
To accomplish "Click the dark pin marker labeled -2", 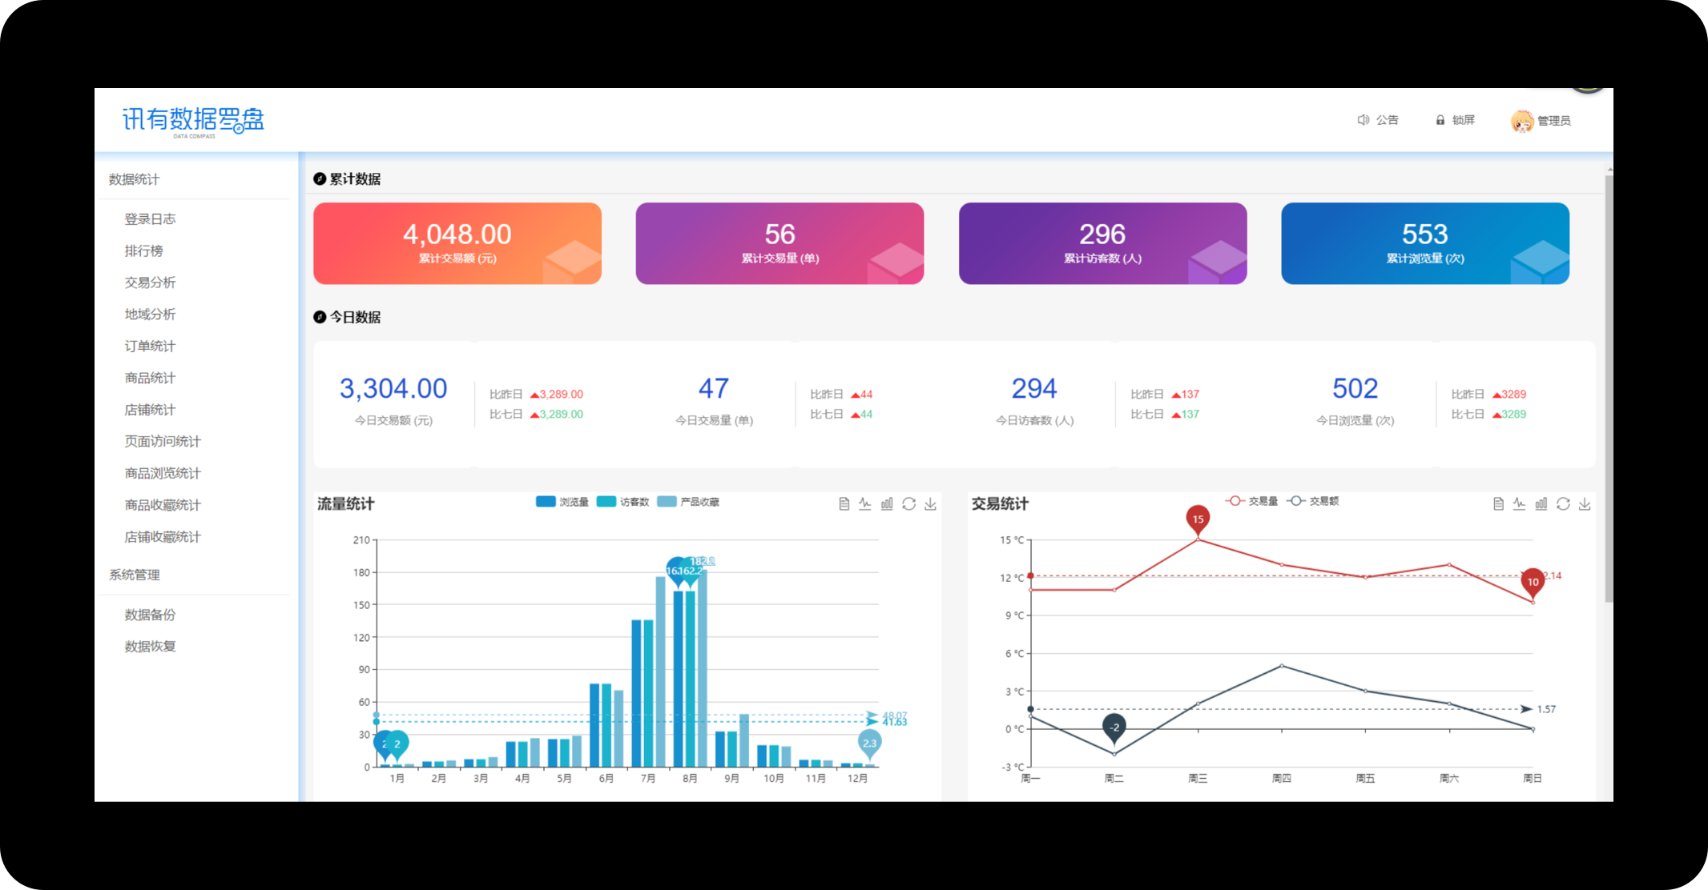I will (x=1114, y=728).
